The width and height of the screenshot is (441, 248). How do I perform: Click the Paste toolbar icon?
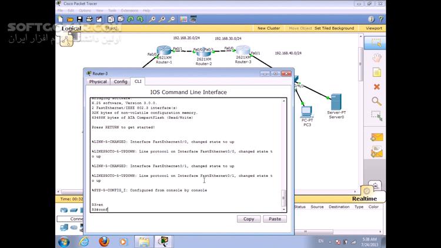pyautogui.click(x=121, y=19)
